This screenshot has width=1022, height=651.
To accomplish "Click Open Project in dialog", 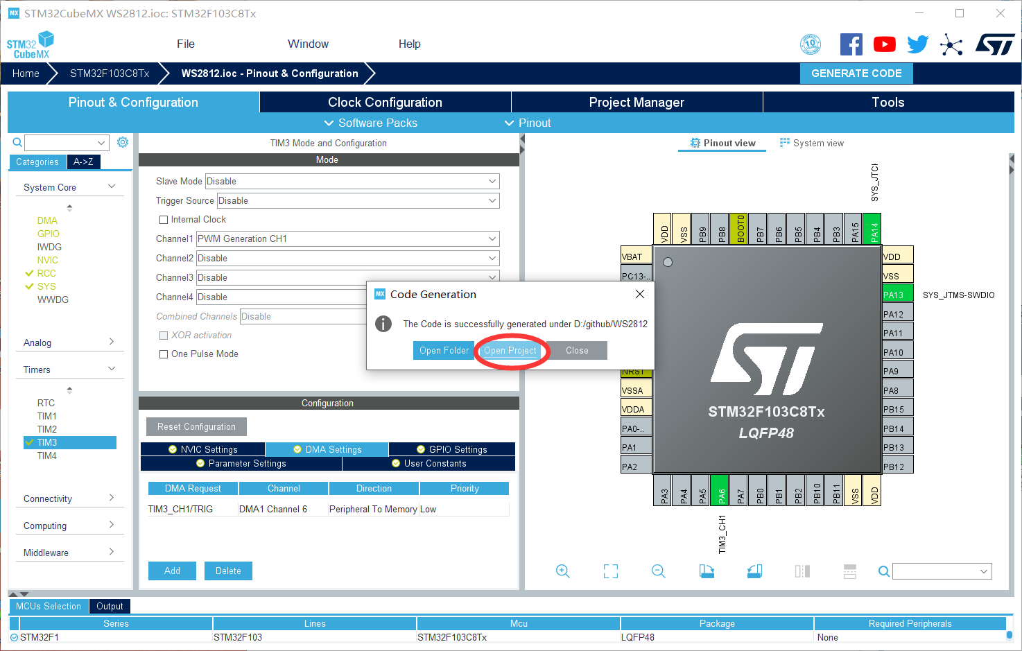I will click(x=510, y=350).
